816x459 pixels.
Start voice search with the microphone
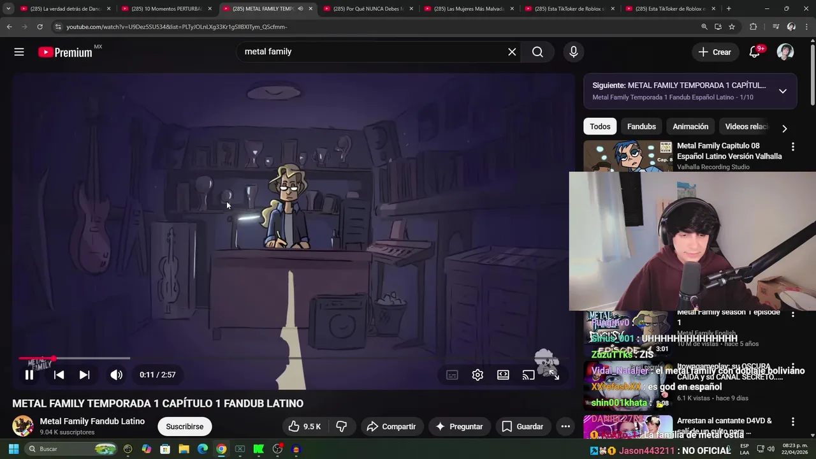click(574, 52)
